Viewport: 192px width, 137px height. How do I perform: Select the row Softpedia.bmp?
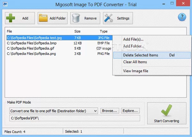60,43
